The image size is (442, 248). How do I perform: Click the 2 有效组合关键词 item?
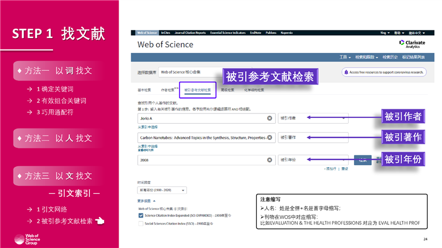click(x=61, y=101)
